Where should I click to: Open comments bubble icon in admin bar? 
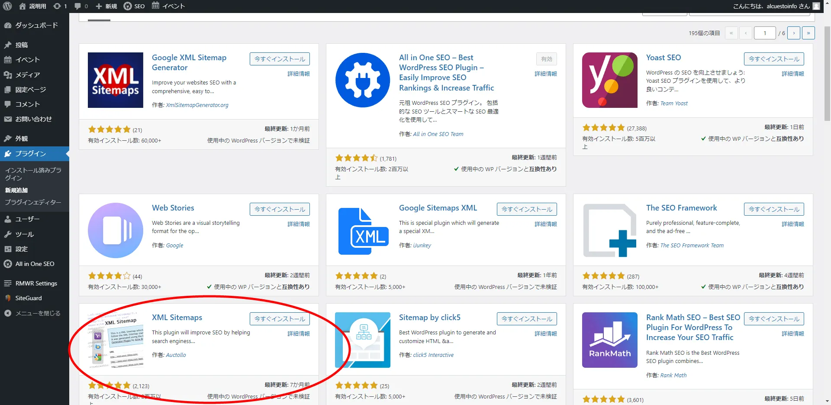77,6
